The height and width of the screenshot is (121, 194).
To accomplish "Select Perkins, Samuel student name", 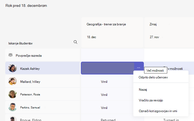I will point(30,107).
